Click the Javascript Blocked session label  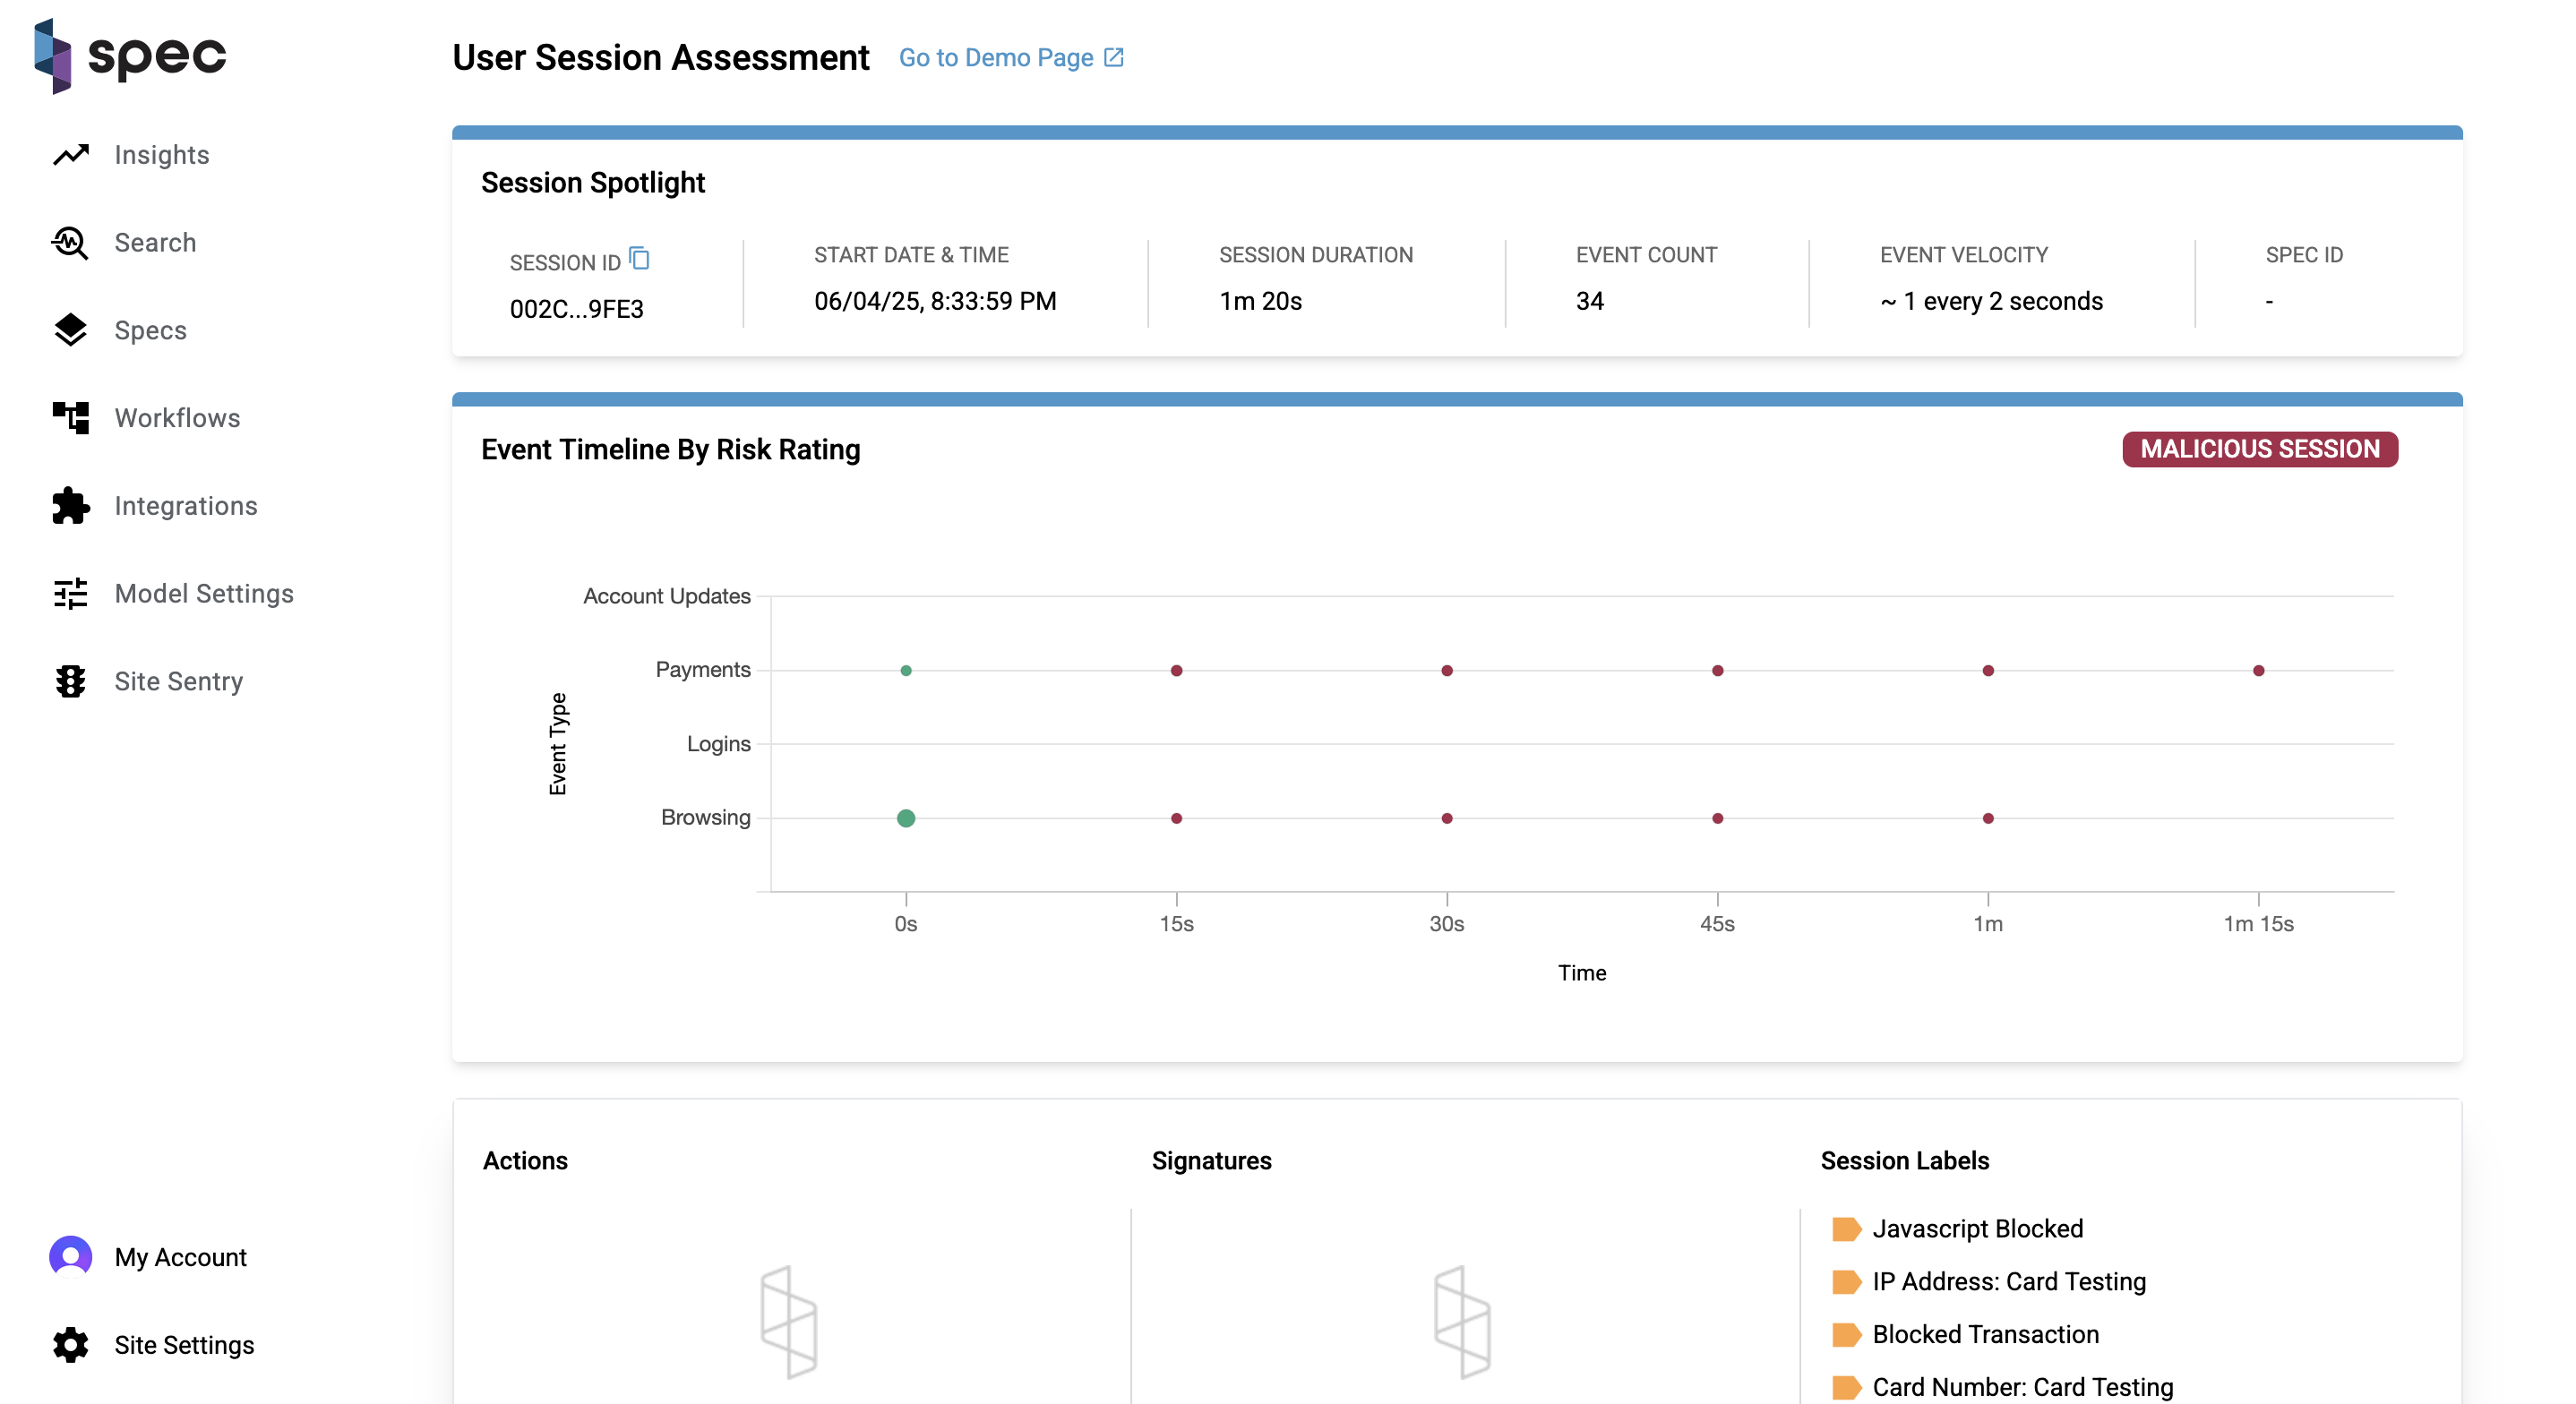coord(1977,1228)
